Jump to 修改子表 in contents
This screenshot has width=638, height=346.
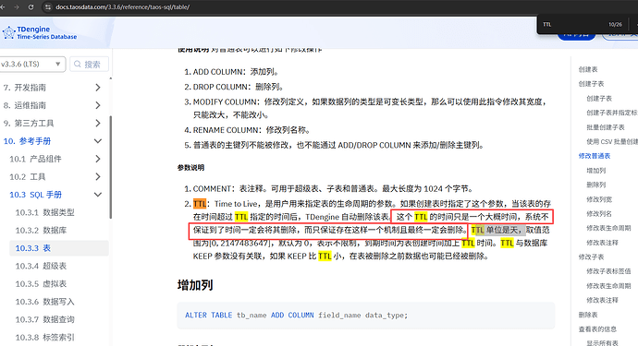591,257
